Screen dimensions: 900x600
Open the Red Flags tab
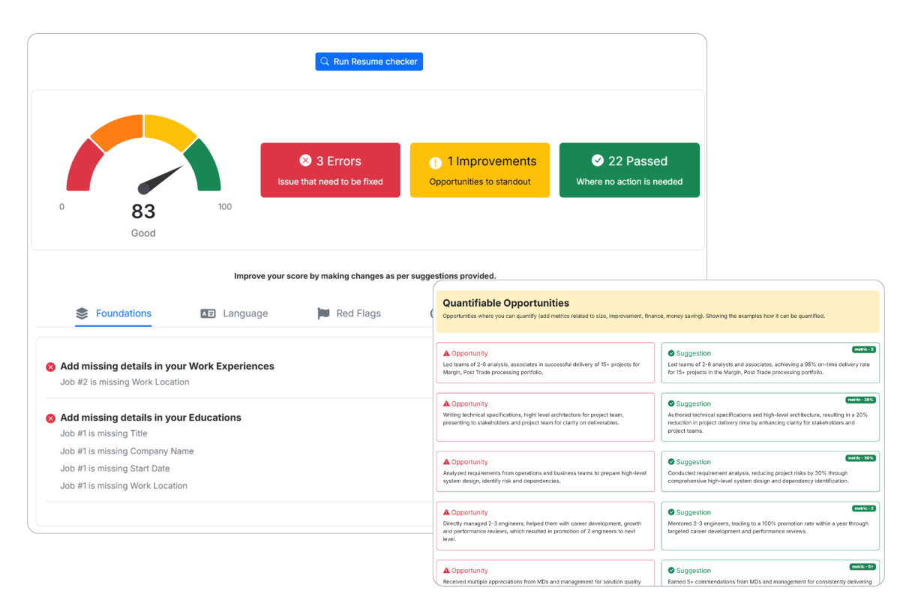click(358, 313)
